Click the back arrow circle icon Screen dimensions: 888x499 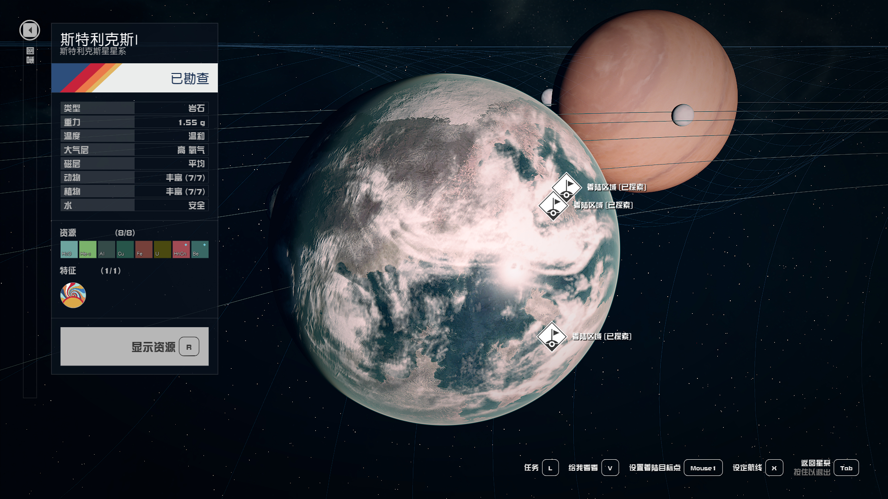pos(30,30)
